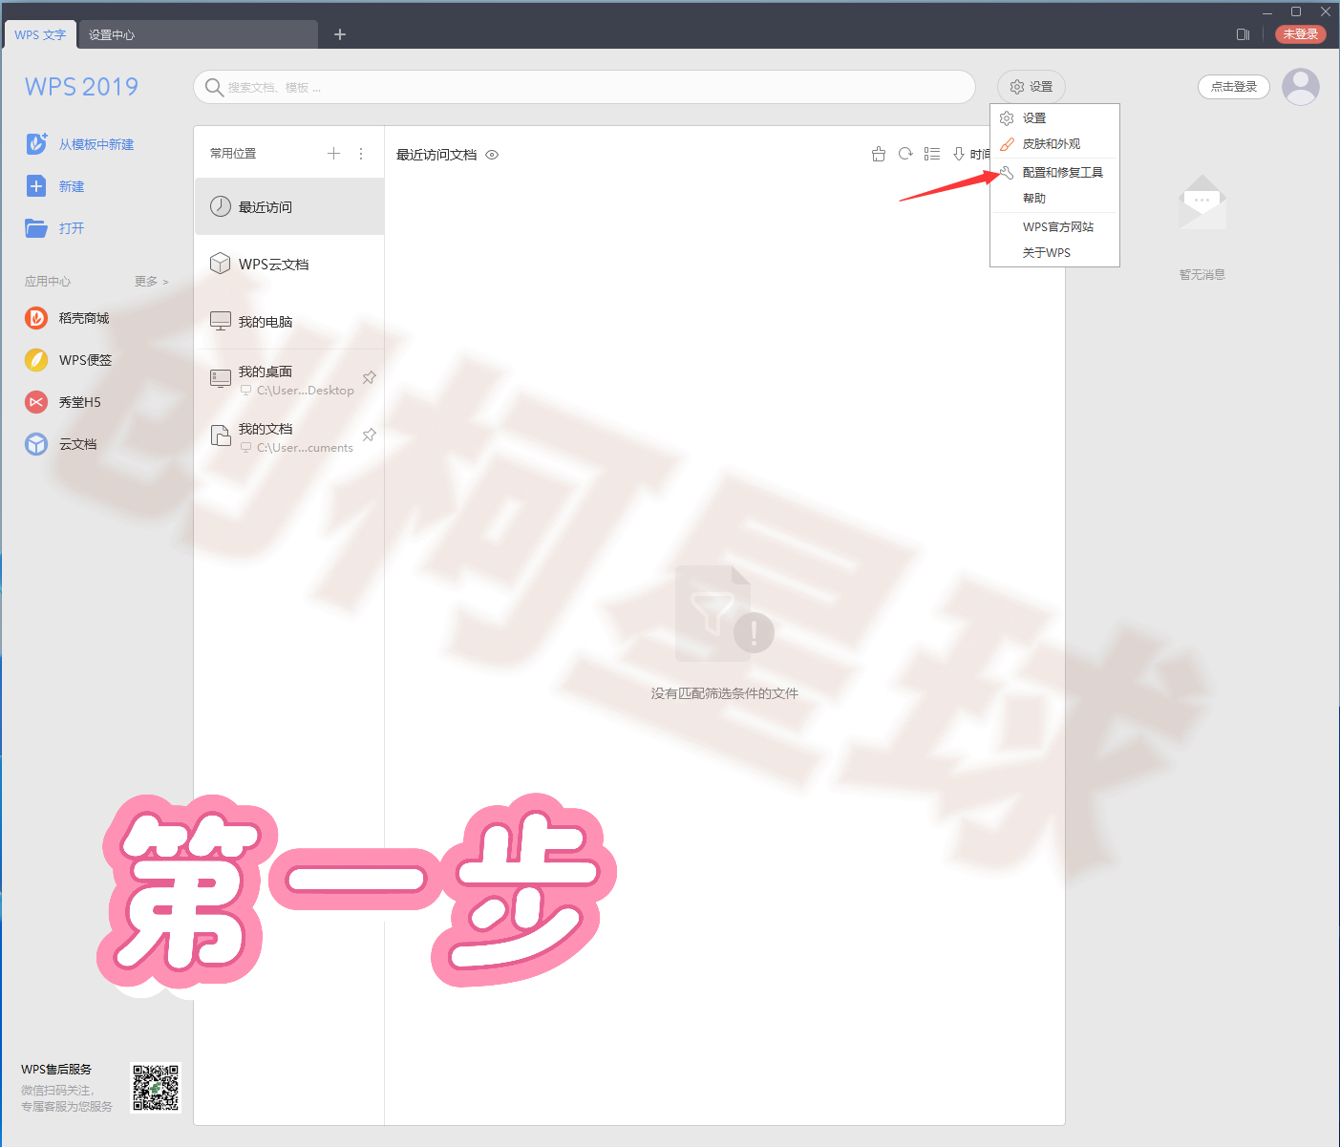
Task: Select WPS云文档 location
Action: 289,264
